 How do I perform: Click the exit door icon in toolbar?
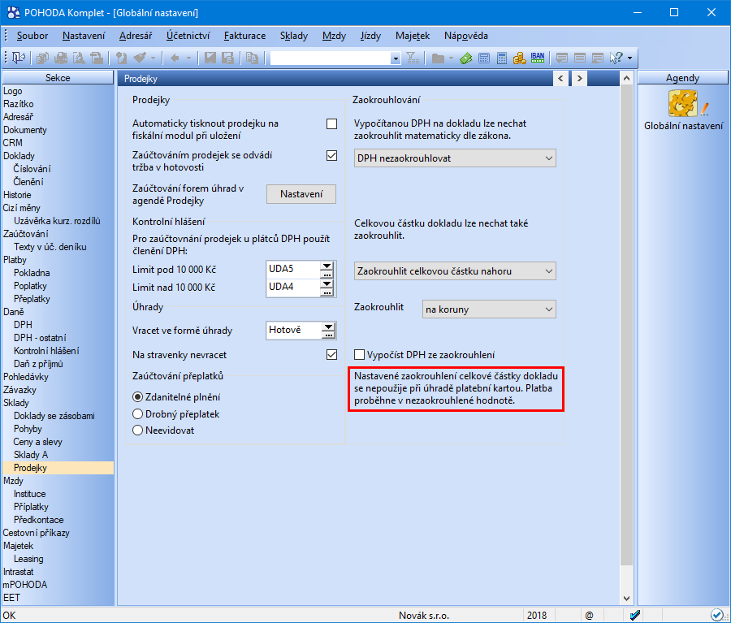[18, 58]
